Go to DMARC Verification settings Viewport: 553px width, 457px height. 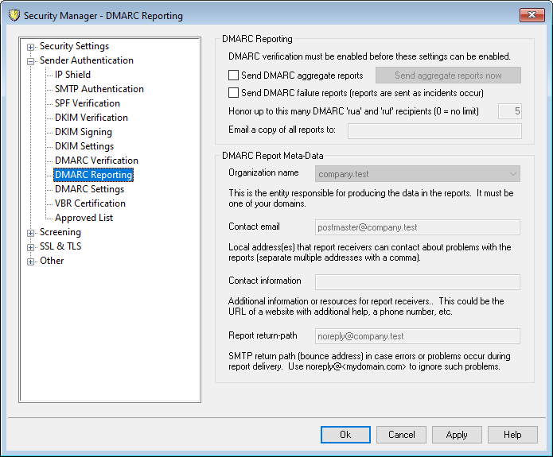[x=96, y=161]
